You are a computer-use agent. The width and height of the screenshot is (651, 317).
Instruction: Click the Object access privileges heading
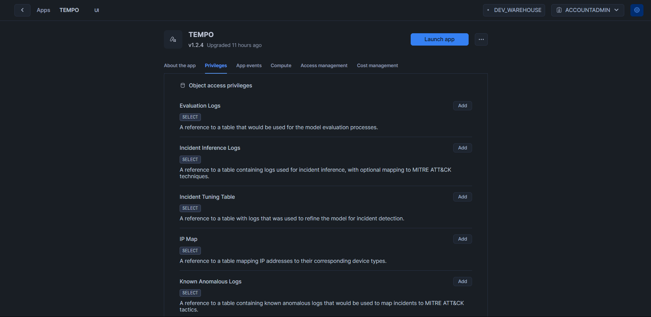pos(220,85)
